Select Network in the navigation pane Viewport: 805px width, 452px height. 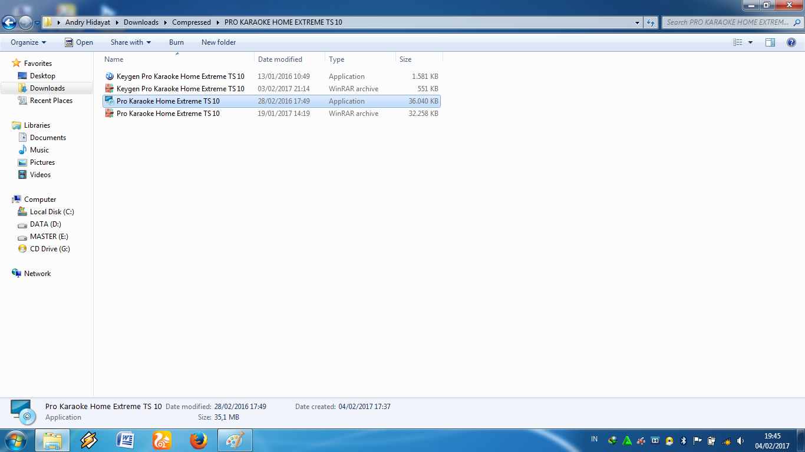pos(37,274)
